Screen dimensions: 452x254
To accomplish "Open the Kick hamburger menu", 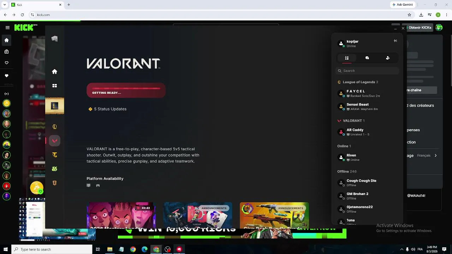I will [x=7, y=28].
